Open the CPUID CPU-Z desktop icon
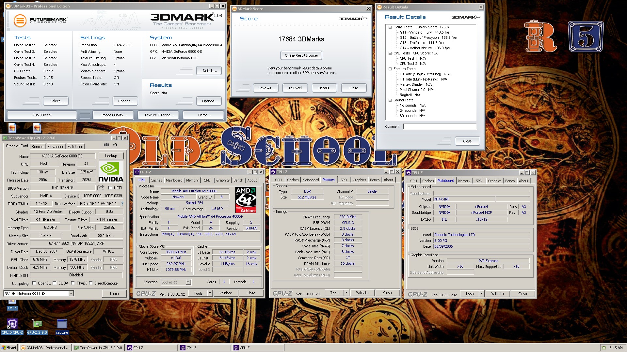The height and width of the screenshot is (352, 627). [x=12, y=327]
